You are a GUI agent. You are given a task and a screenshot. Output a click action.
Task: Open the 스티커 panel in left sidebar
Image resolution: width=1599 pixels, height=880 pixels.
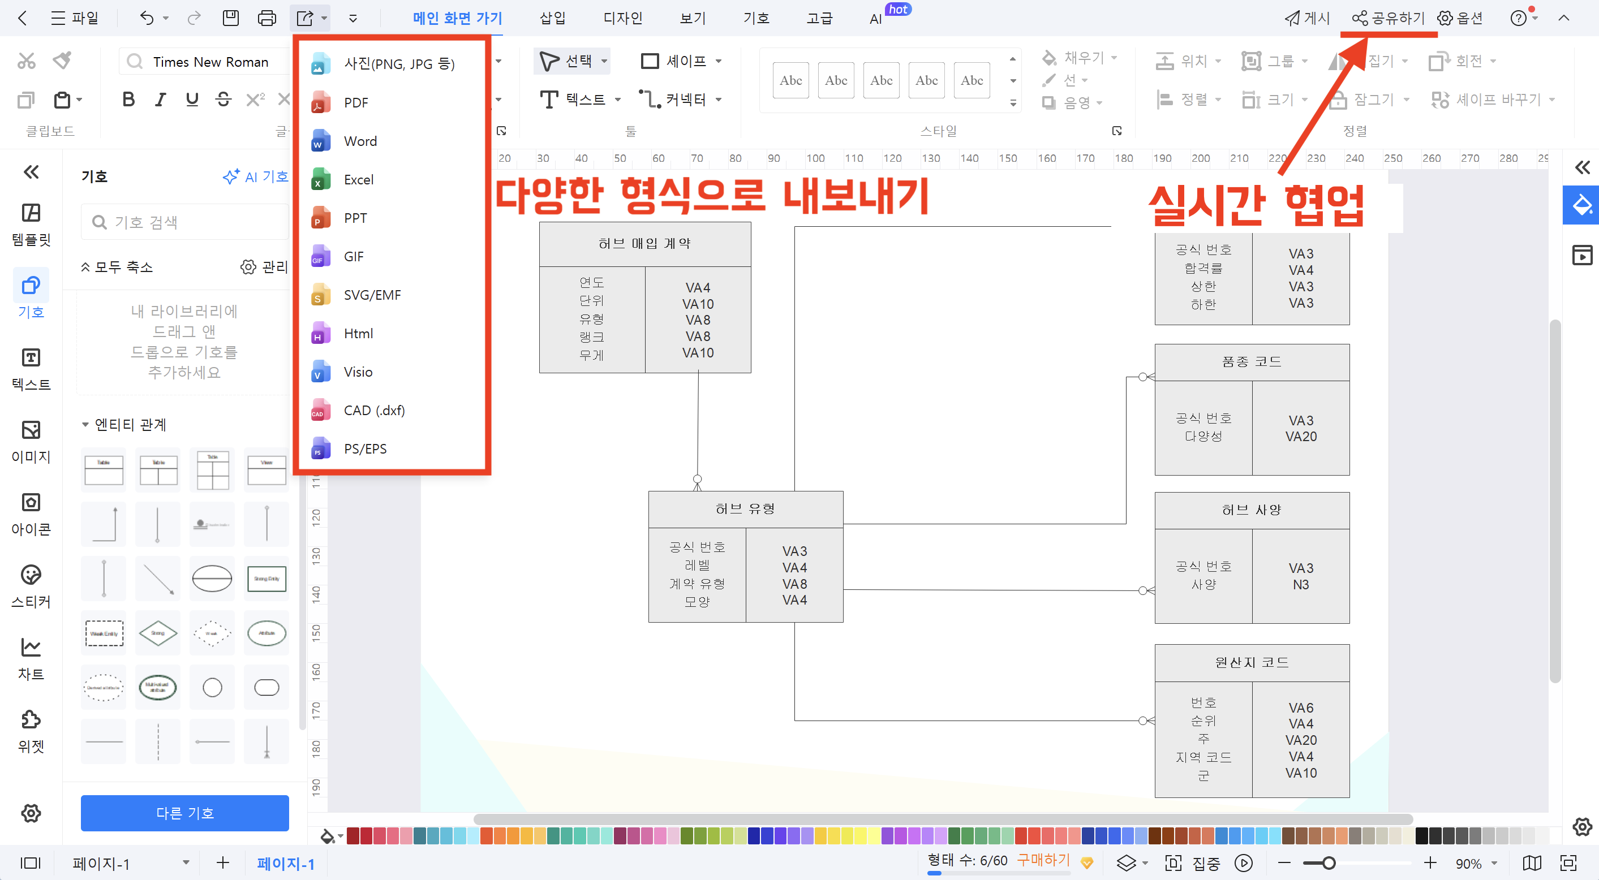tap(31, 583)
